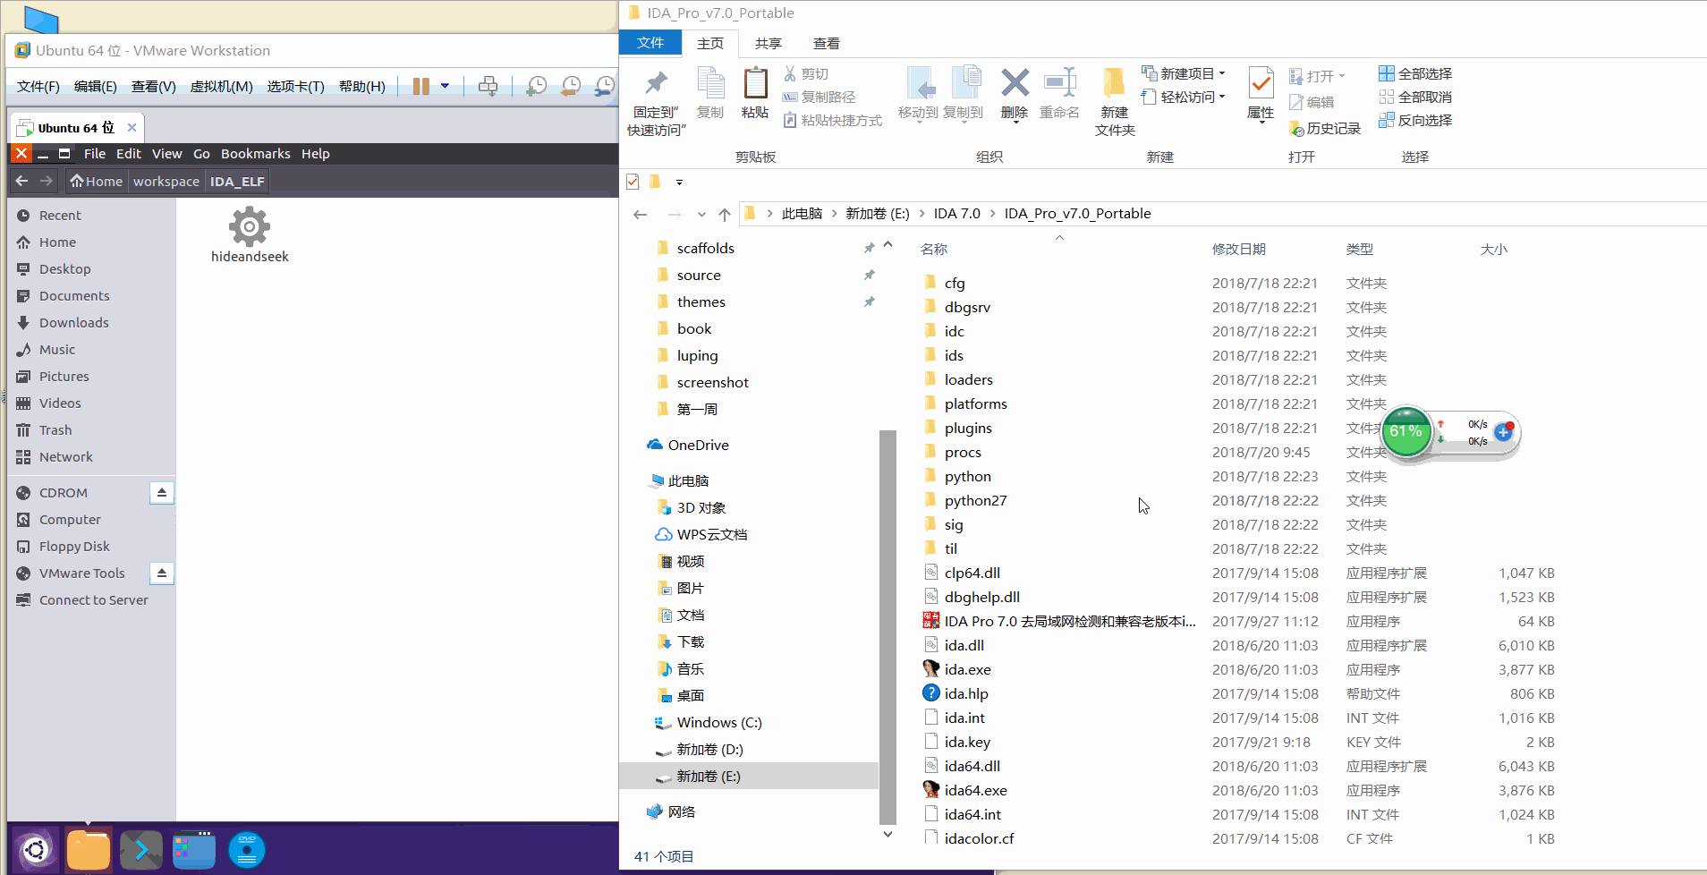Click the Properties checkmark icon
1707x875 pixels.
(x=1261, y=84)
